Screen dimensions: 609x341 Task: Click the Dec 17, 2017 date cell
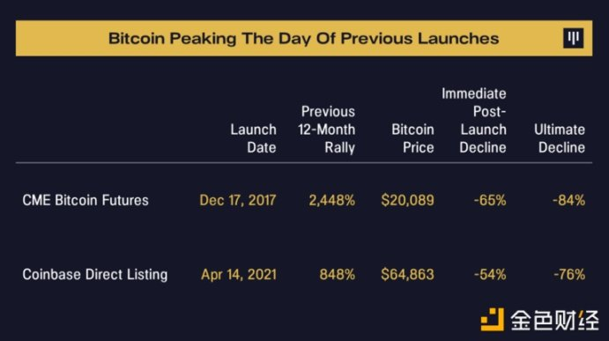pyautogui.click(x=238, y=200)
